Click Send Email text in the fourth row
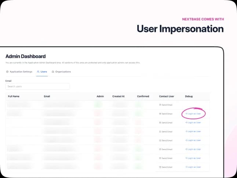 [x=167, y=131]
